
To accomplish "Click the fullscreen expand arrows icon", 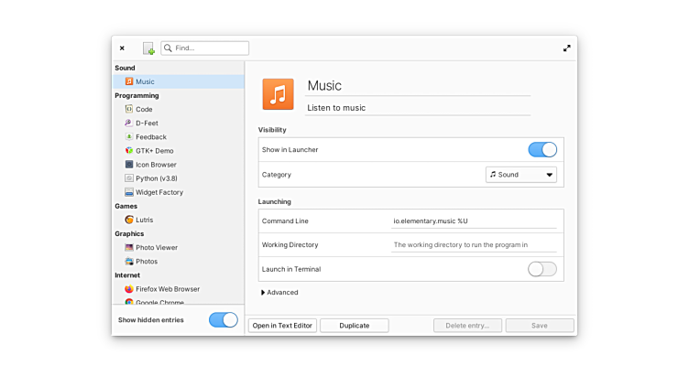I will 566,48.
